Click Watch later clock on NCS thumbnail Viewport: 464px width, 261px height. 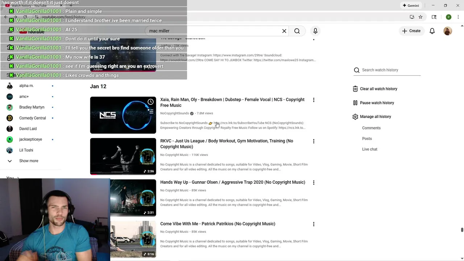click(x=150, y=102)
